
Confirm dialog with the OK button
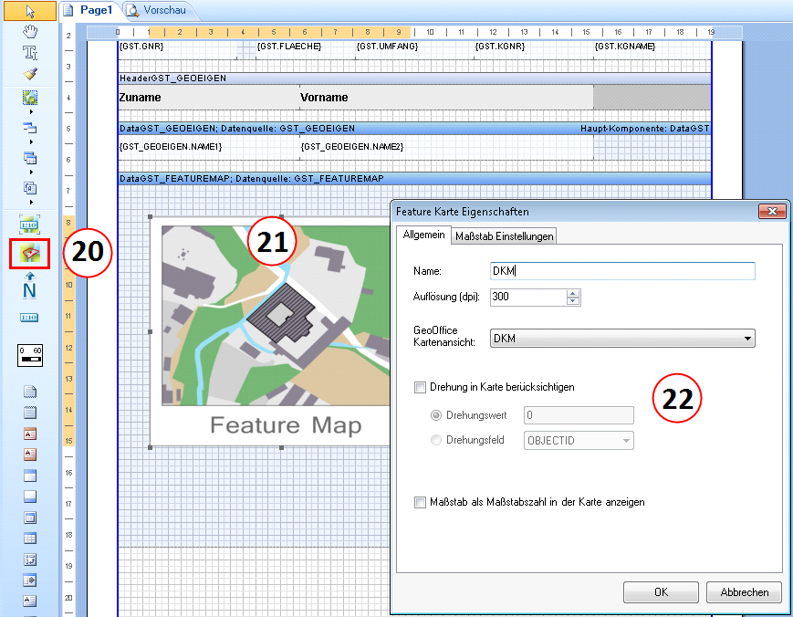click(x=661, y=592)
